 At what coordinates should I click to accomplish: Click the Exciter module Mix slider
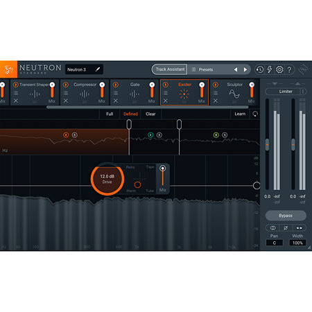click(x=202, y=91)
